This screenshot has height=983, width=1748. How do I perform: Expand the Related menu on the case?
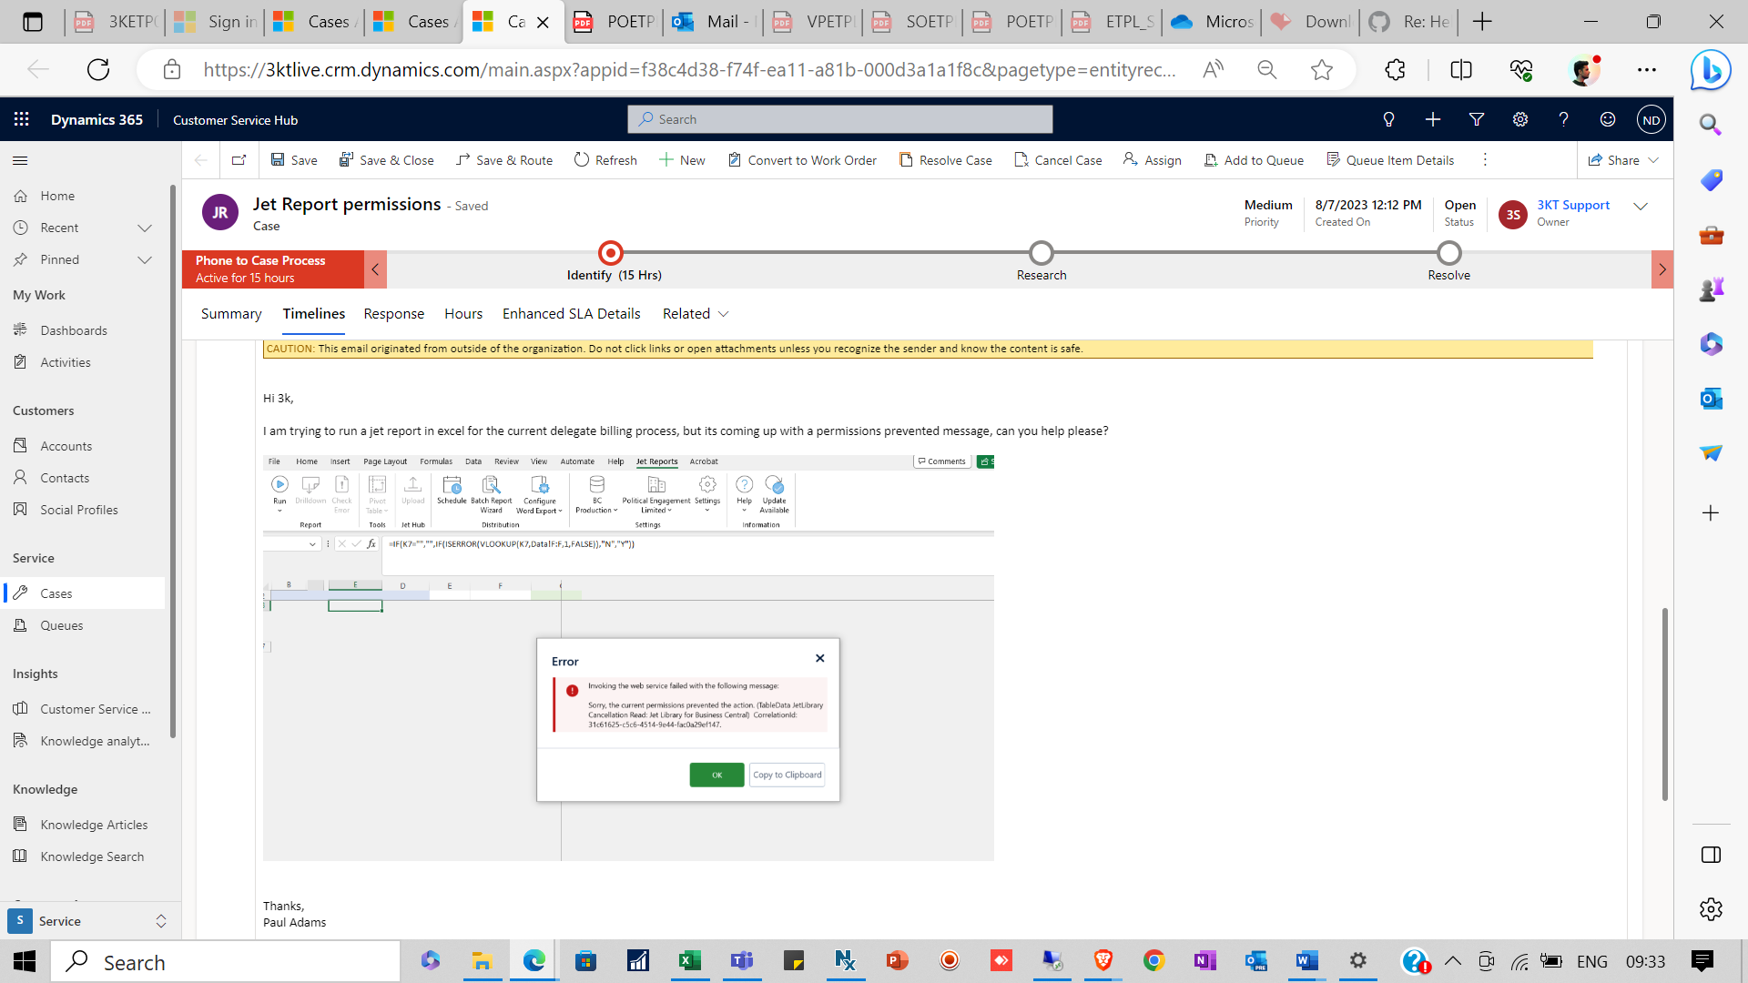tap(696, 313)
